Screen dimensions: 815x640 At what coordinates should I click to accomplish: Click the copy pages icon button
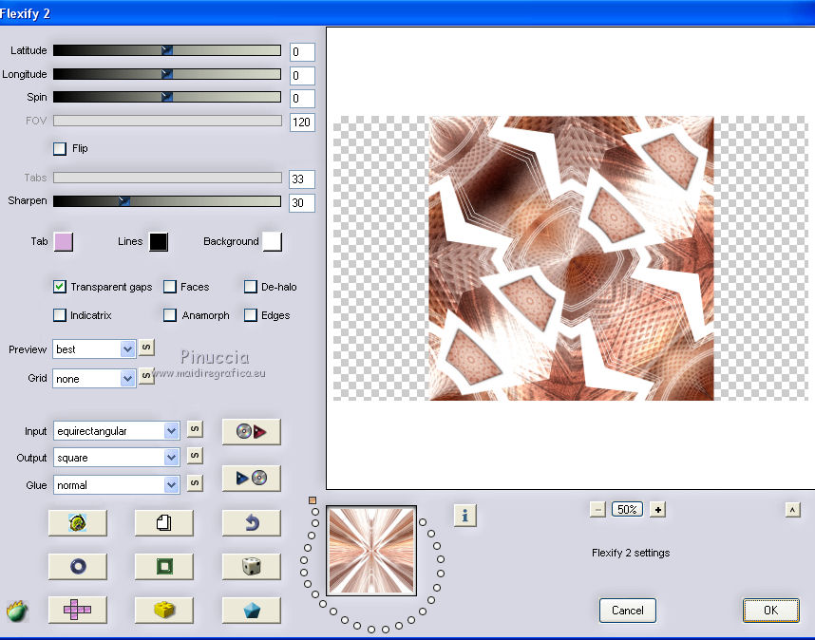[x=163, y=522]
